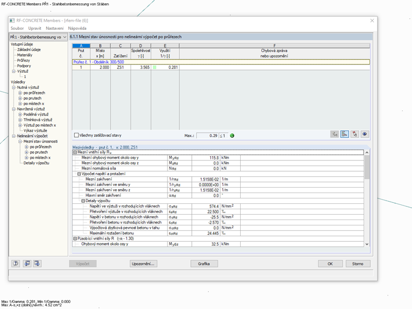Collapse the 'Nelineární výpočet' tree node

point(14,136)
